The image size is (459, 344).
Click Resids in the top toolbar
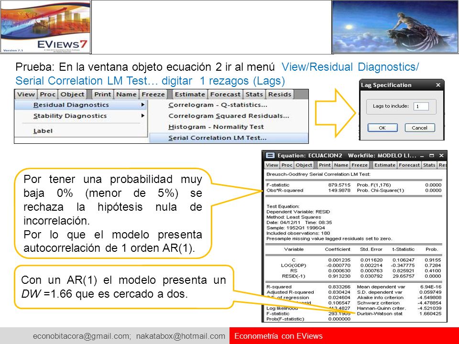coord(280,95)
